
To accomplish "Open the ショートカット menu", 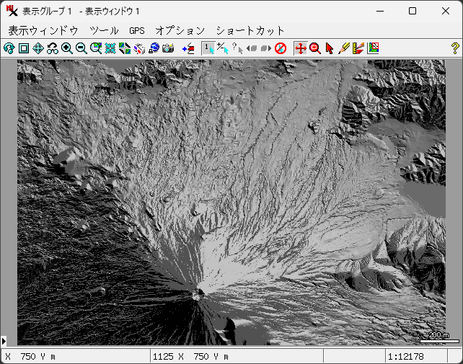I will point(250,30).
